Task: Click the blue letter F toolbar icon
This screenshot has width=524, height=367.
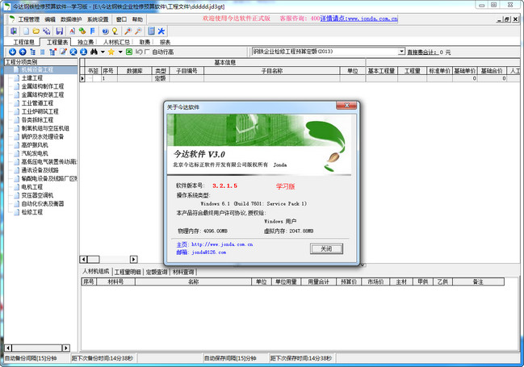Action: tap(93, 31)
